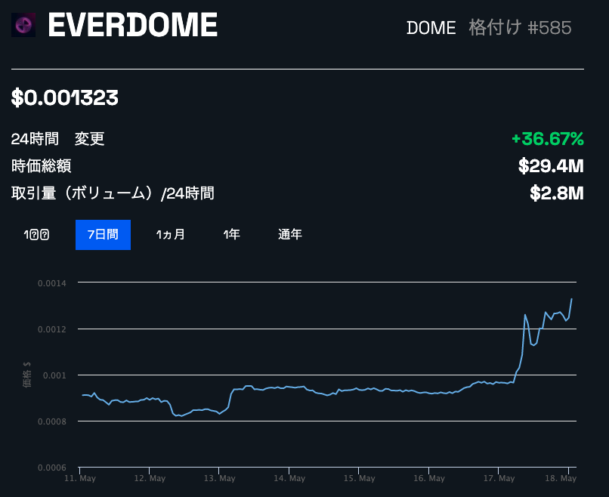
Task: Click the 時価総額 label
Action: pyautogui.click(x=41, y=166)
